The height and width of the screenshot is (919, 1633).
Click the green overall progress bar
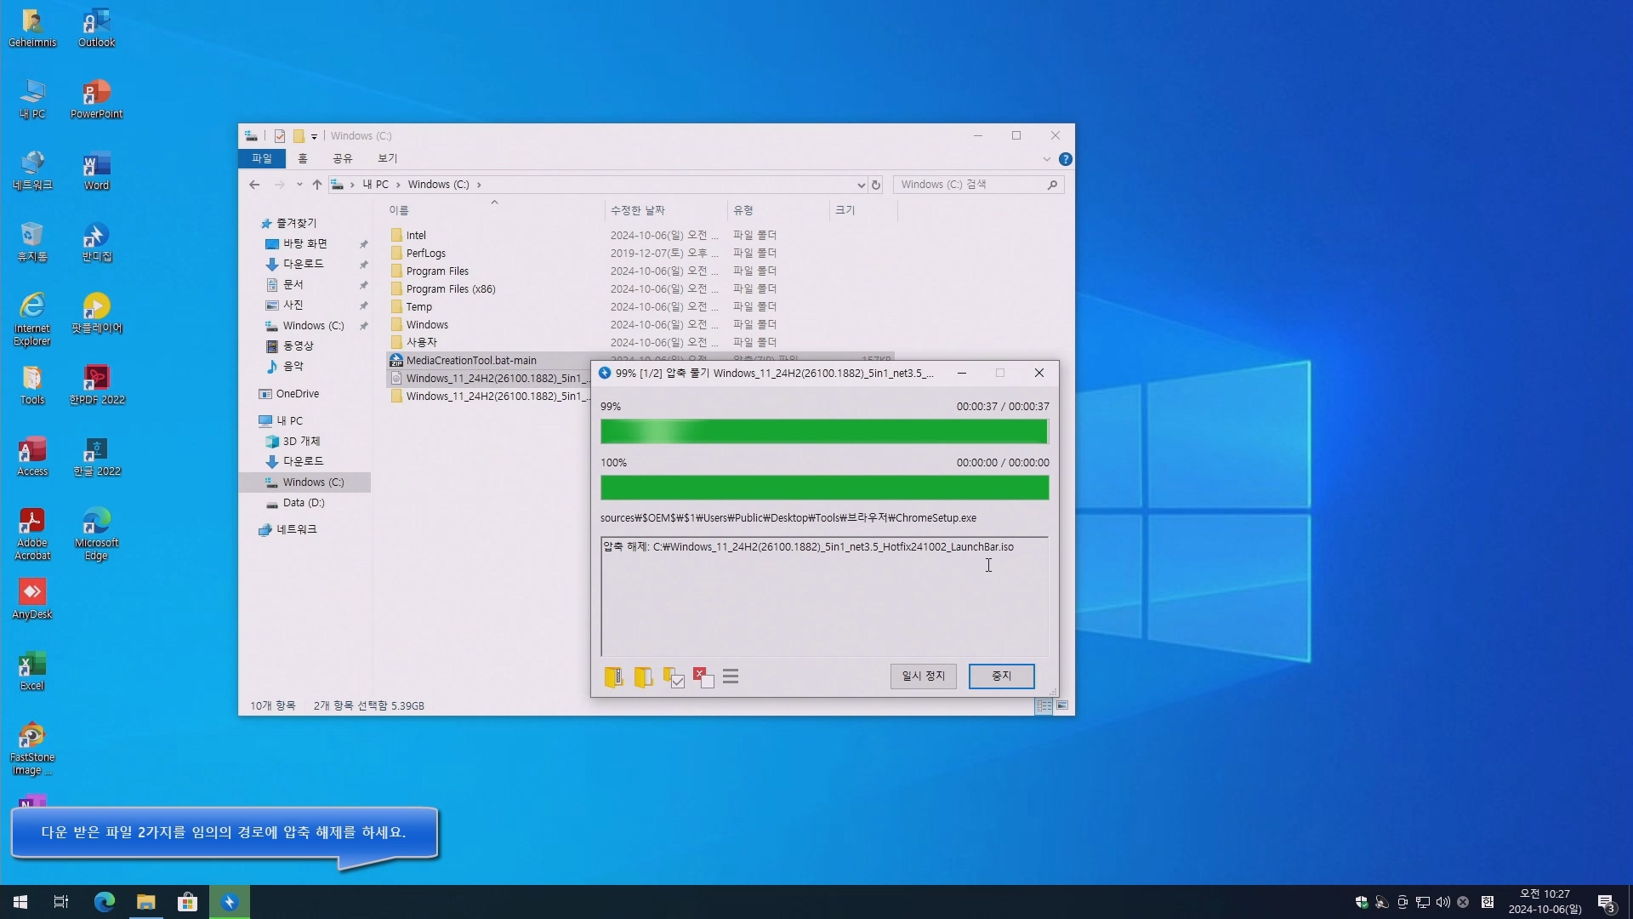tap(823, 432)
